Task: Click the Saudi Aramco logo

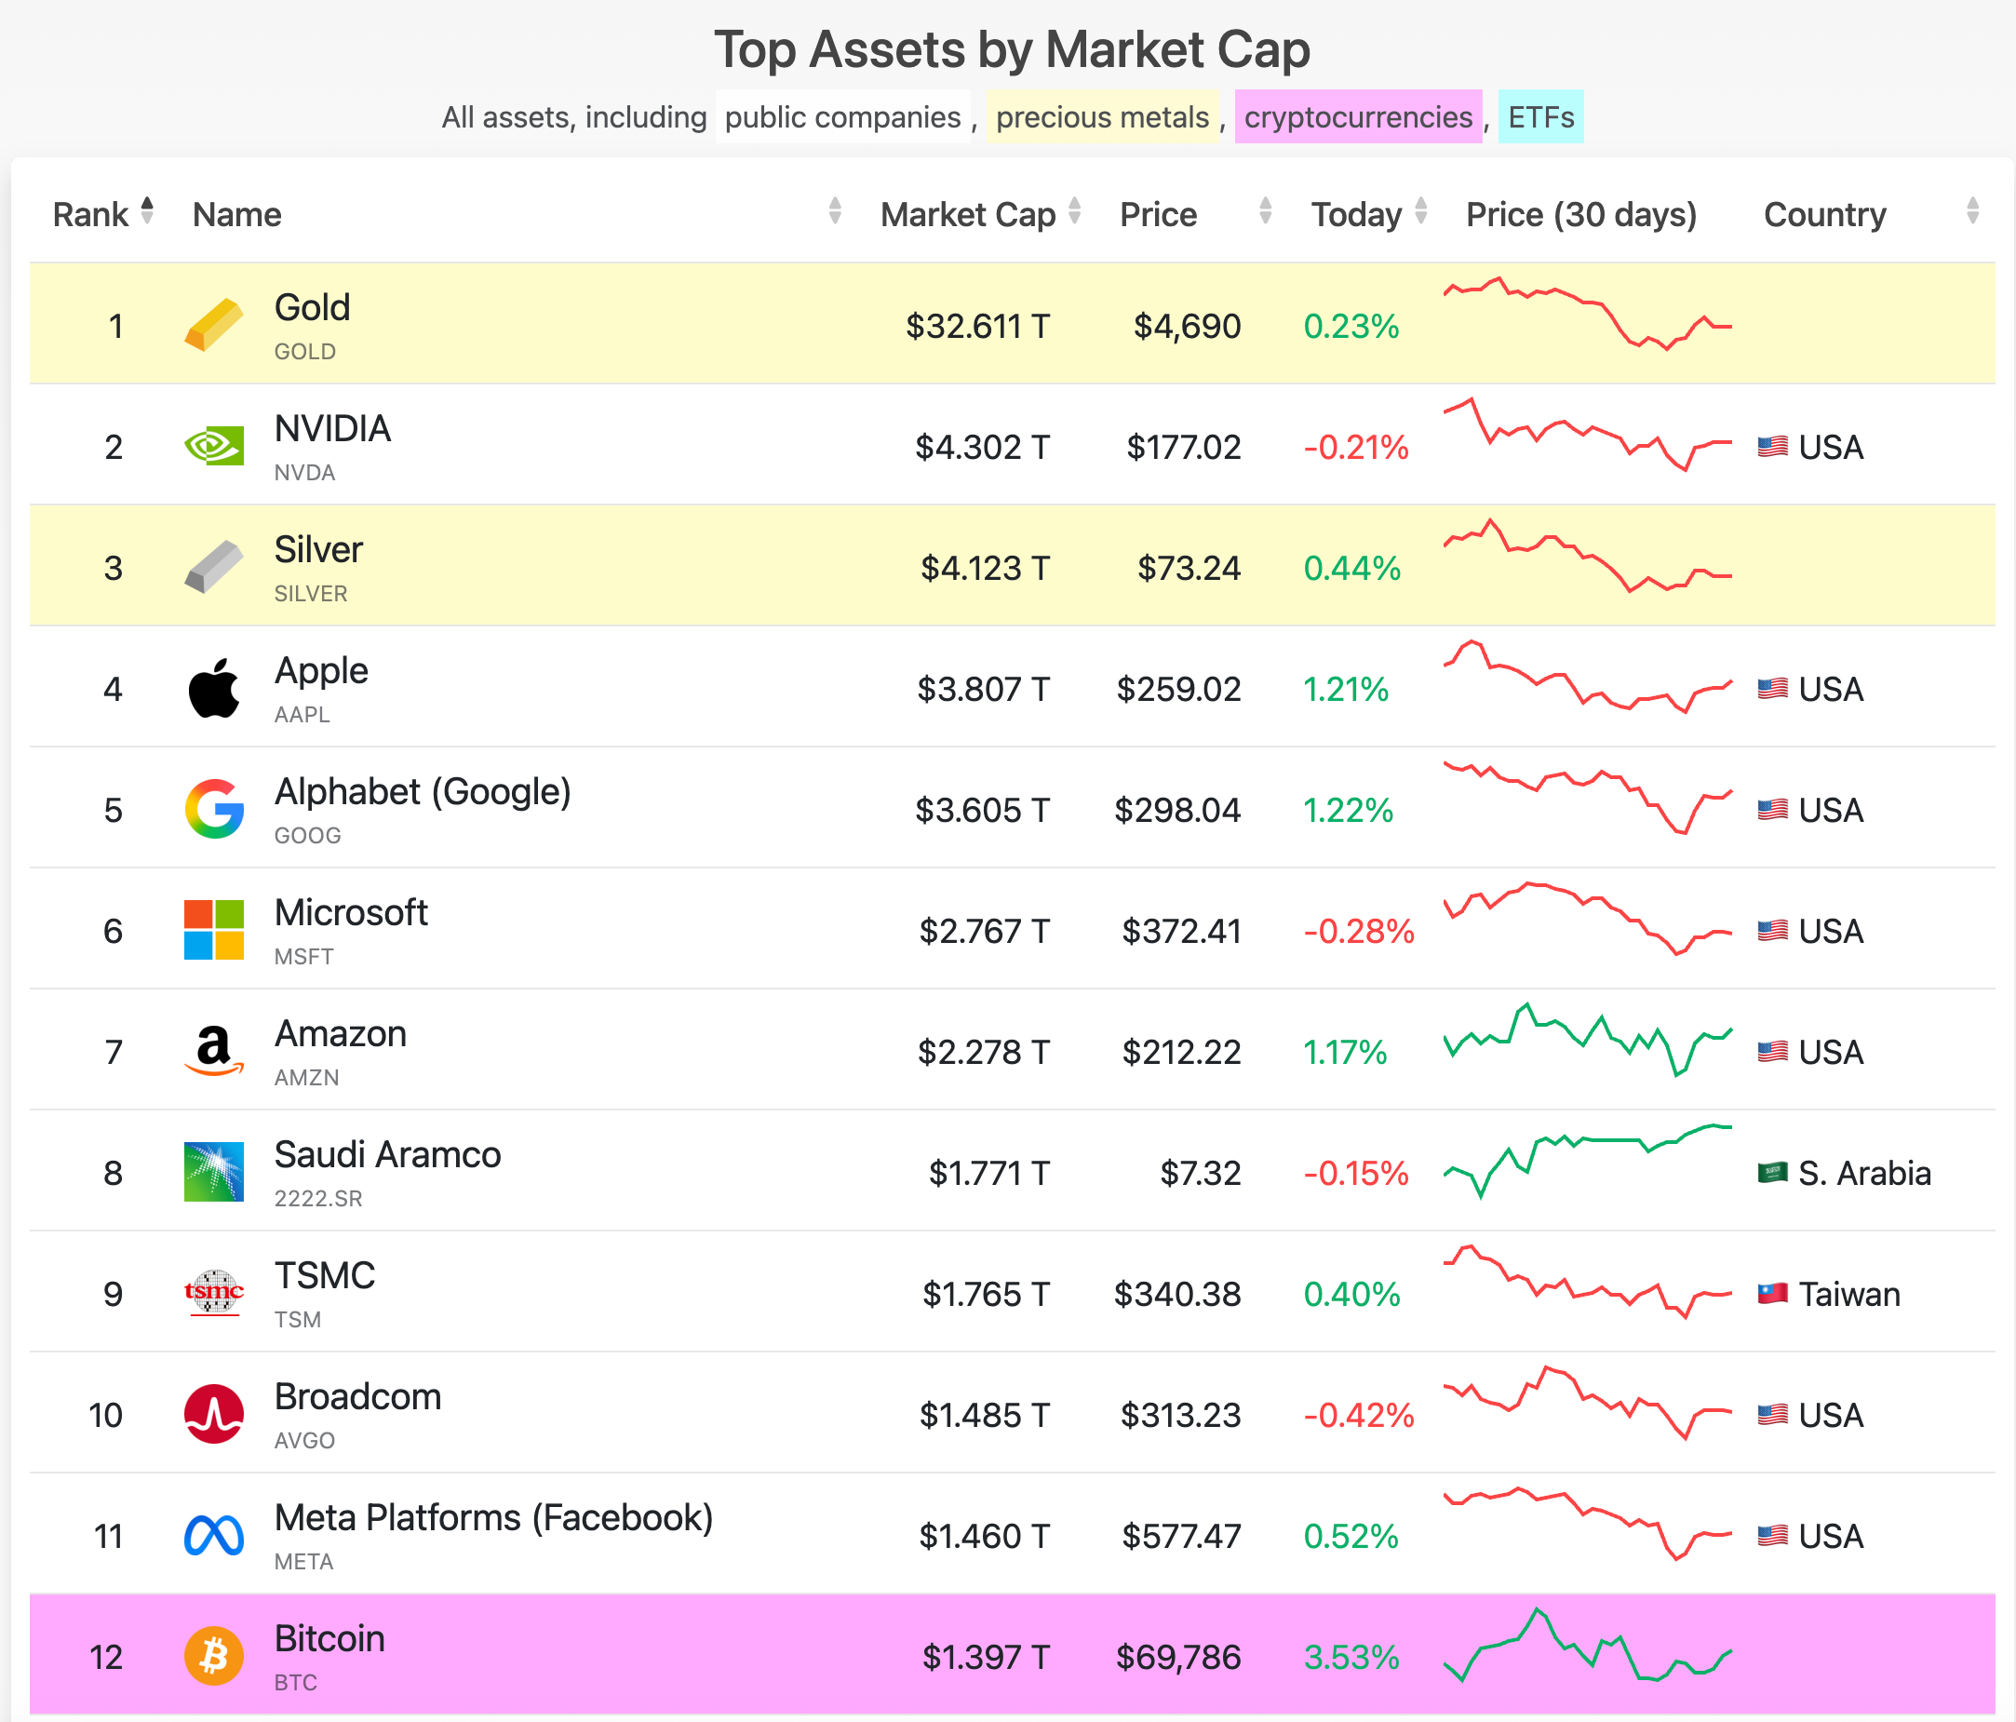Action: pos(214,1172)
